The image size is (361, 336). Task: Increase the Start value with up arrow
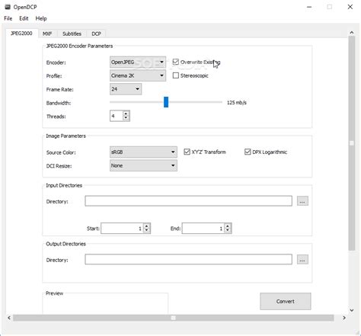coord(147,226)
